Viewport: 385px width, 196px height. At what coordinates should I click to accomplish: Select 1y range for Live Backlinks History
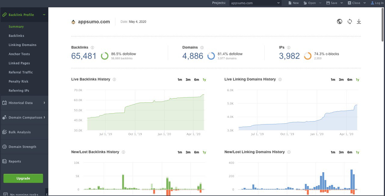pyautogui.click(x=204, y=80)
